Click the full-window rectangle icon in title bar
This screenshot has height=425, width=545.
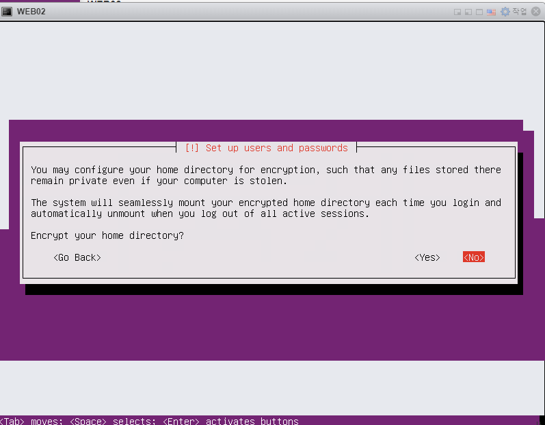[x=479, y=12]
